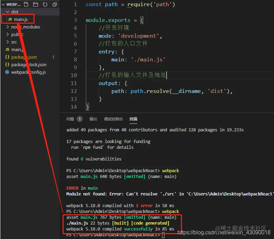Switch to the 输出 output tab

[x=93, y=119]
